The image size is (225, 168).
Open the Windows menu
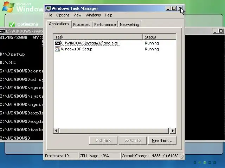pyautogui.click(x=93, y=15)
